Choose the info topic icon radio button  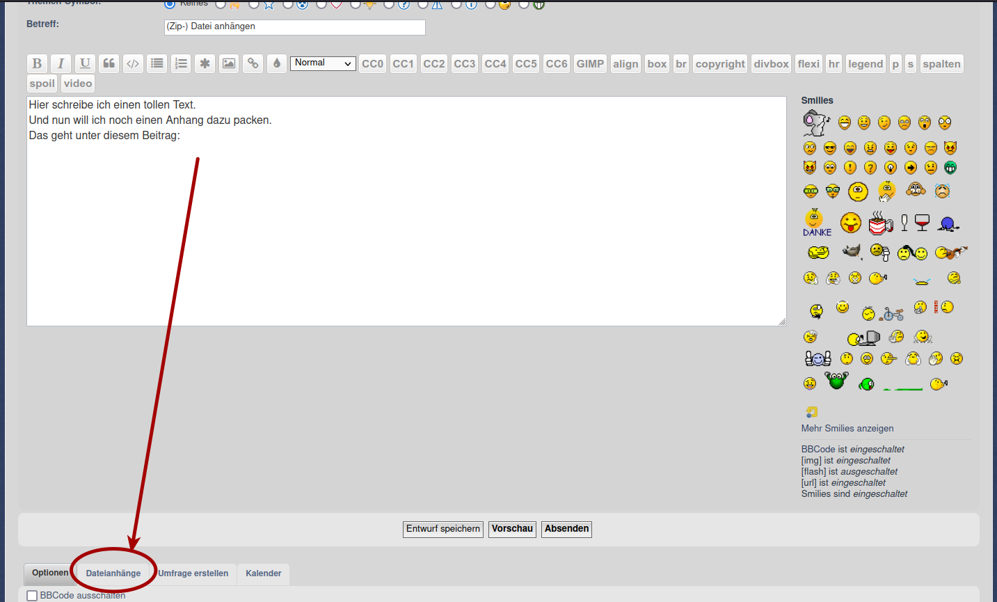(456, 3)
